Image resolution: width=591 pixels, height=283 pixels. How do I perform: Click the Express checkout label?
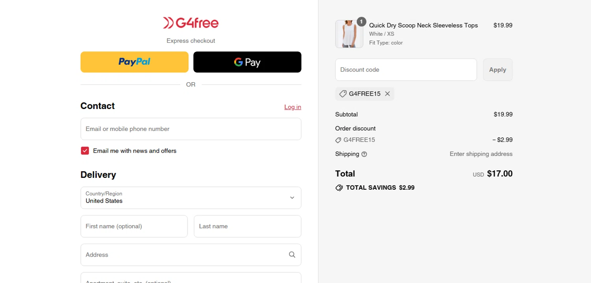click(x=191, y=41)
